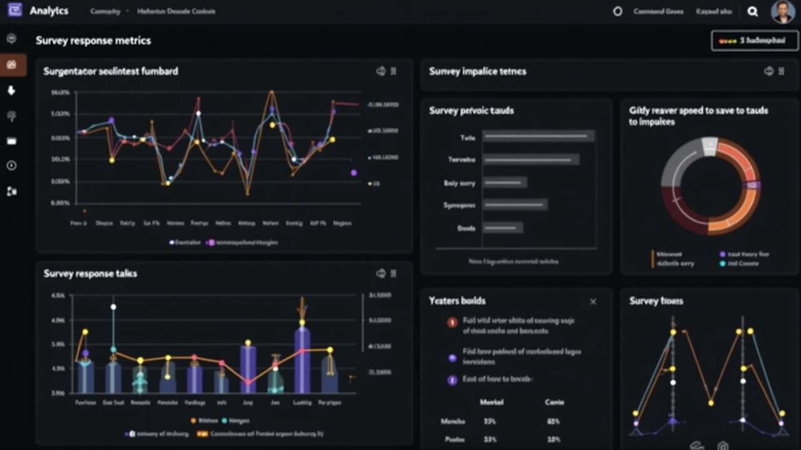Click the Analytics app logo

pyautogui.click(x=14, y=11)
